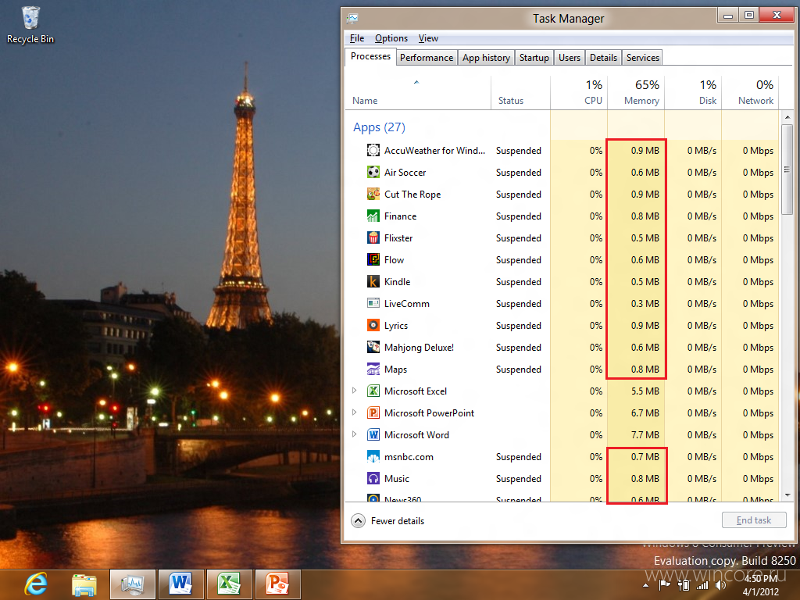Select the Kindle process row name

click(397, 281)
